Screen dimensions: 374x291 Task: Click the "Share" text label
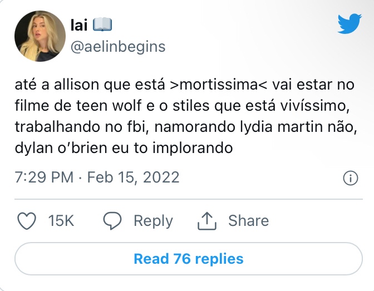248,221
